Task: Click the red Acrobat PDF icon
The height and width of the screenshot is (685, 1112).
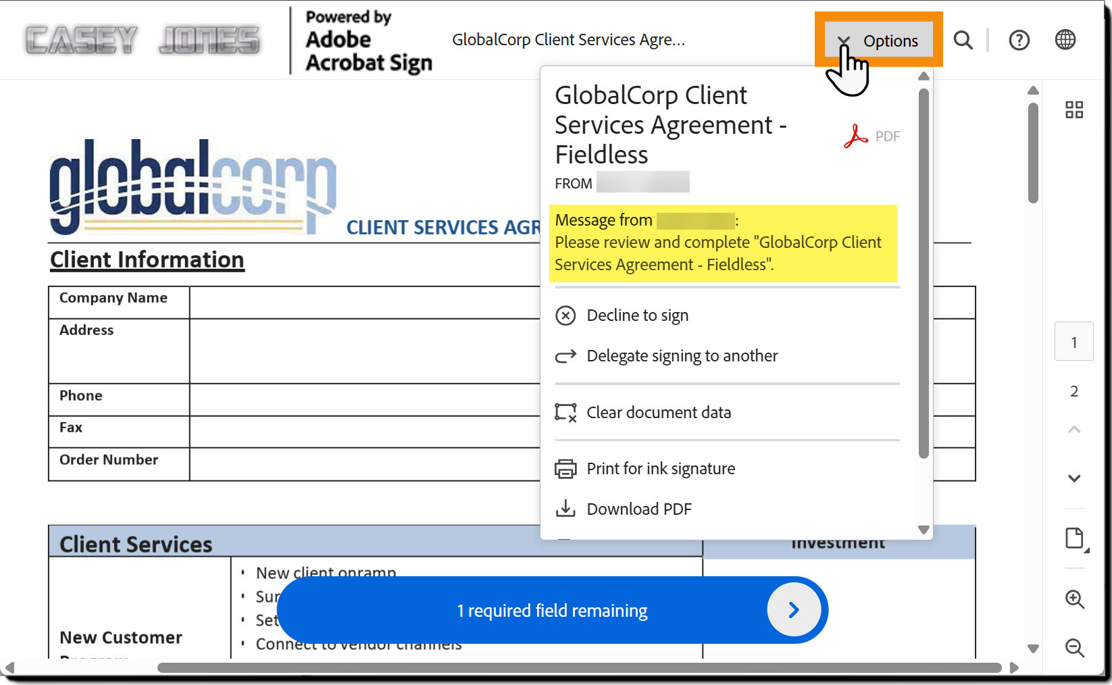Action: (x=855, y=136)
